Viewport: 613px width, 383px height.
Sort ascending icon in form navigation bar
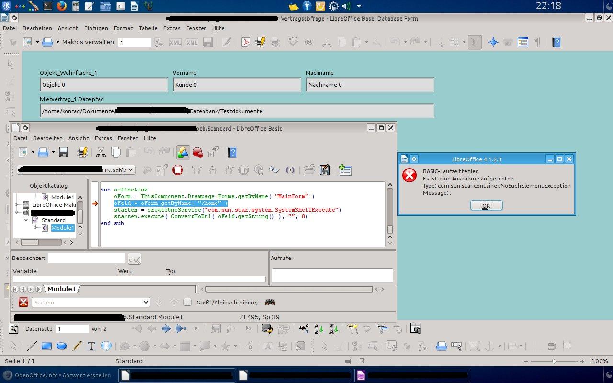pyautogui.click(x=318, y=328)
